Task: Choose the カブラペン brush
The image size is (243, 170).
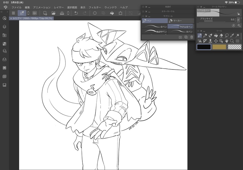Action: click(x=154, y=31)
